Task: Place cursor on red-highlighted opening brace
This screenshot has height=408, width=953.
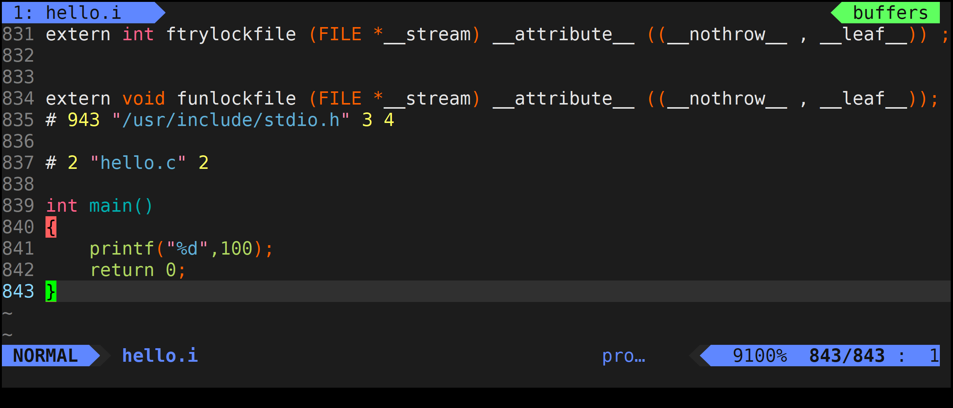Action: coord(51,227)
